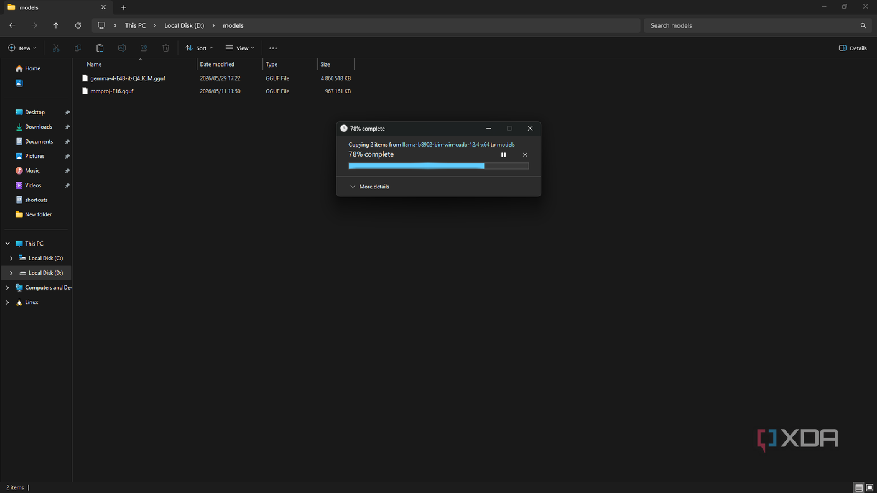Viewport: 877px width, 493px height.
Task: Open the View dropdown
Action: pyautogui.click(x=240, y=48)
